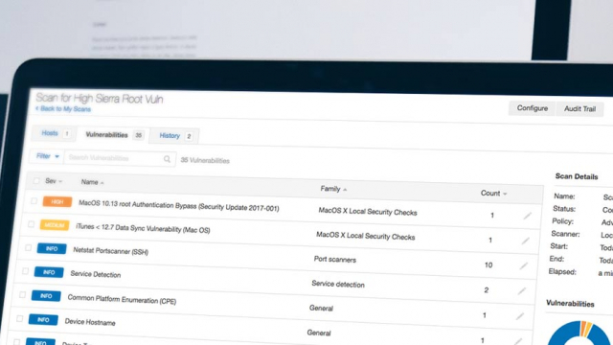Click edit pencil for Common Platform Enumeration row
Screen dimensions: 613x345
point(519,316)
